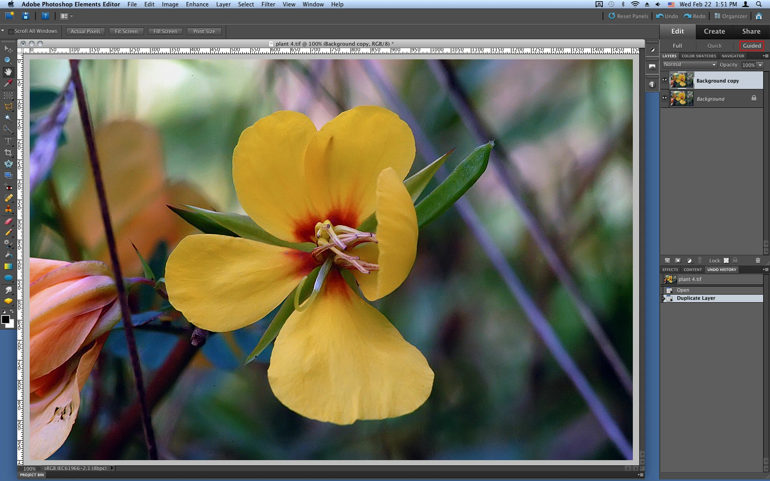Select the Clone Stamp tool
The image size is (770, 481).
(8, 209)
